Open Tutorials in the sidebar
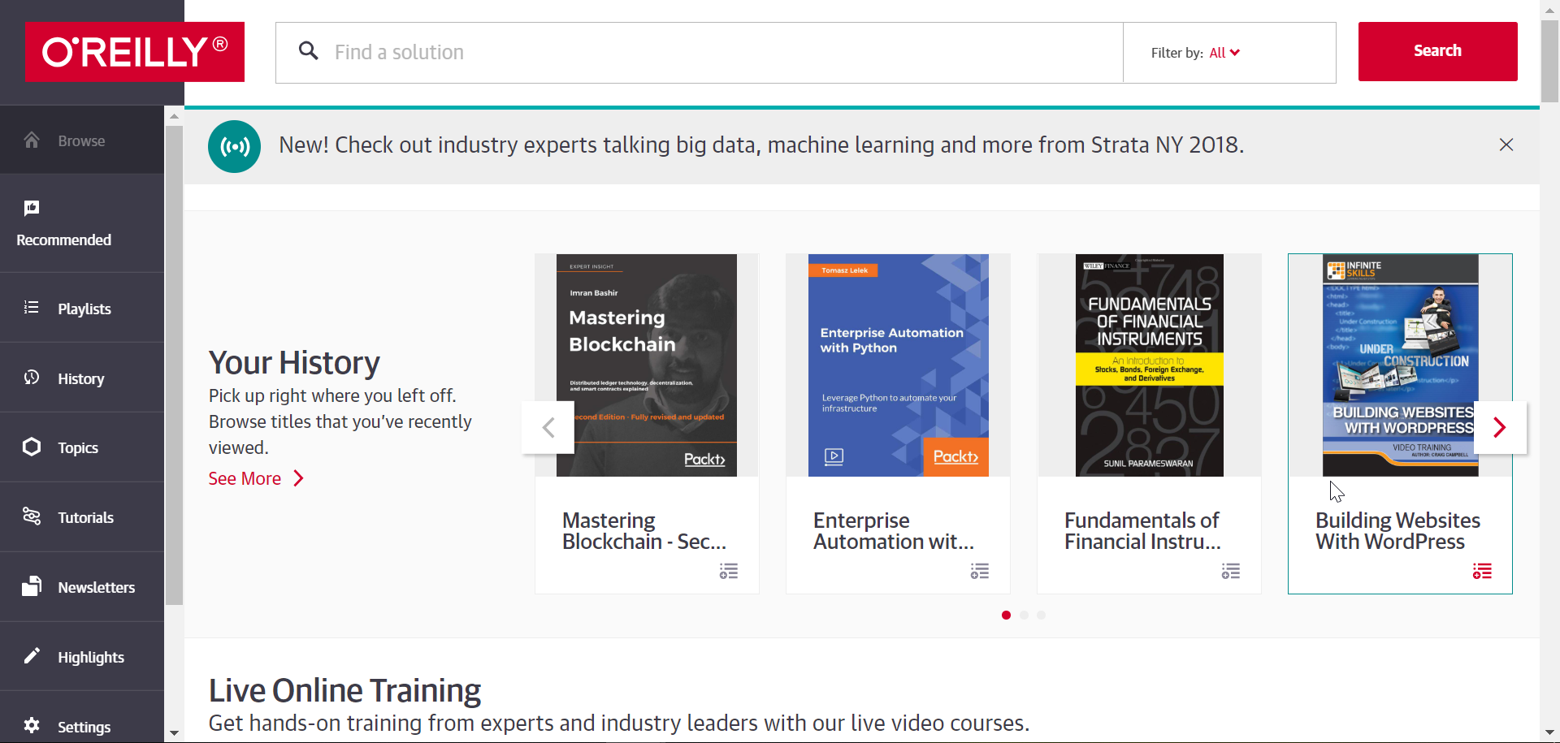1560x743 pixels. pos(82,517)
